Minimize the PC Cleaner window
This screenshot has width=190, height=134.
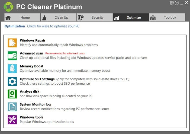(x=182, y=3)
